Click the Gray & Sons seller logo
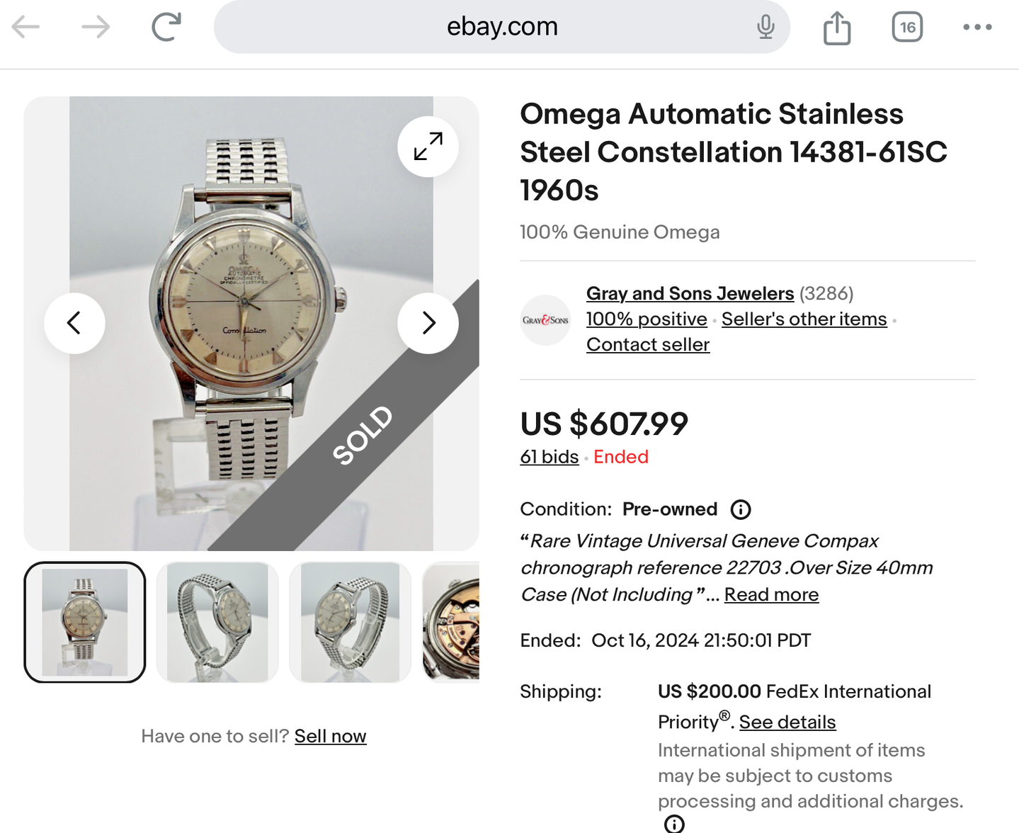This screenshot has height=833, width=1019. (x=545, y=320)
